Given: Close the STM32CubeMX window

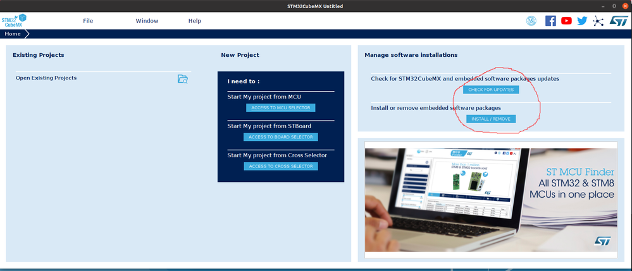Looking at the screenshot, I should point(625,6).
